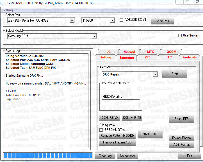This screenshot has width=203, height=162.
Task: Expand the serial port dropdown arrow
Action: click(x=72, y=20)
